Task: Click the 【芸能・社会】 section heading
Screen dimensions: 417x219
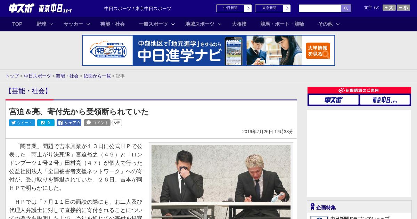Action: coord(28,91)
